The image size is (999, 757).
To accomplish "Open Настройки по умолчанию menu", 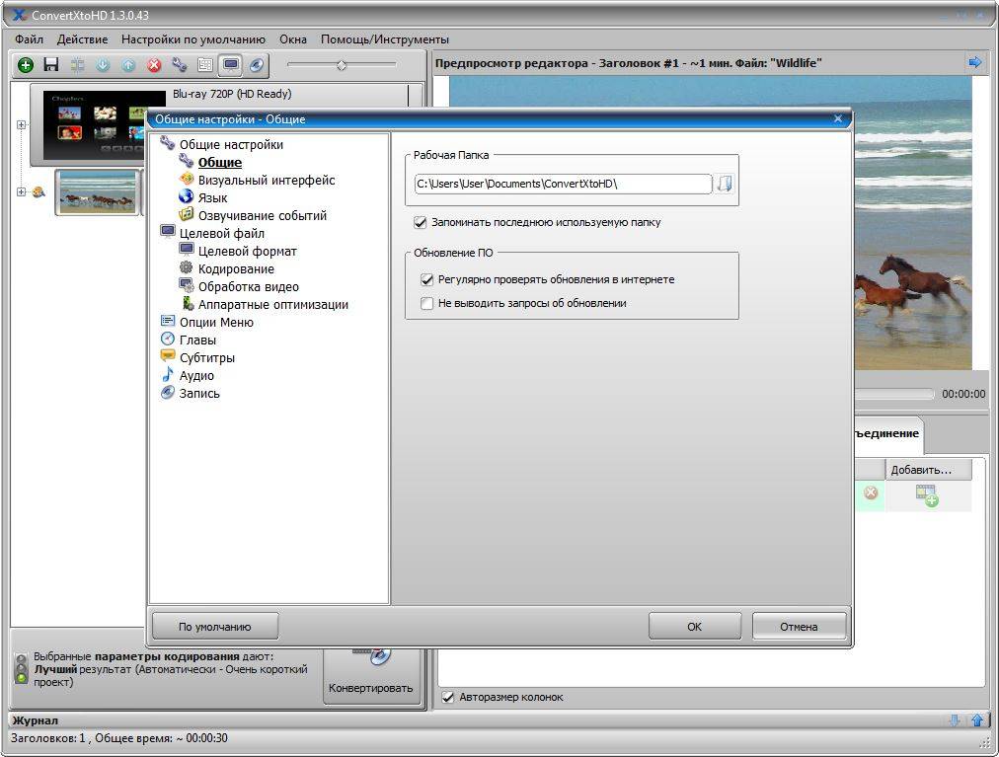I will tap(193, 39).
